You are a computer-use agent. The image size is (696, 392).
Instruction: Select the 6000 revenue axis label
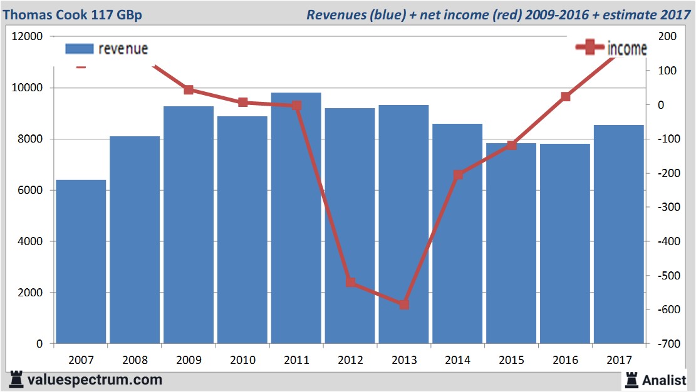[30, 190]
